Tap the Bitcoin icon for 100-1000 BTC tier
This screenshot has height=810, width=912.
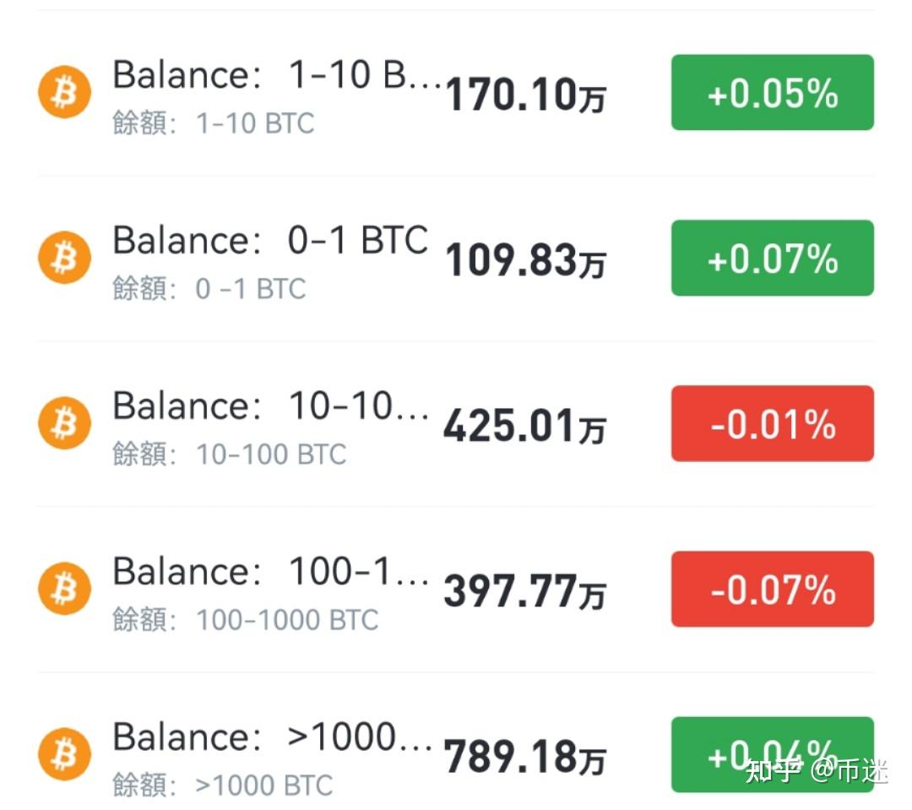click(63, 588)
